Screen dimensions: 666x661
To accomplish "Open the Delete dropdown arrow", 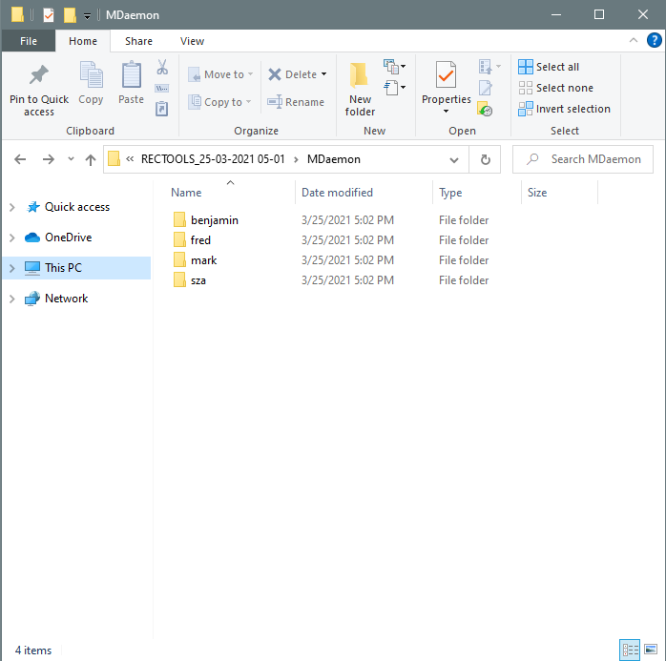I will coord(324,74).
